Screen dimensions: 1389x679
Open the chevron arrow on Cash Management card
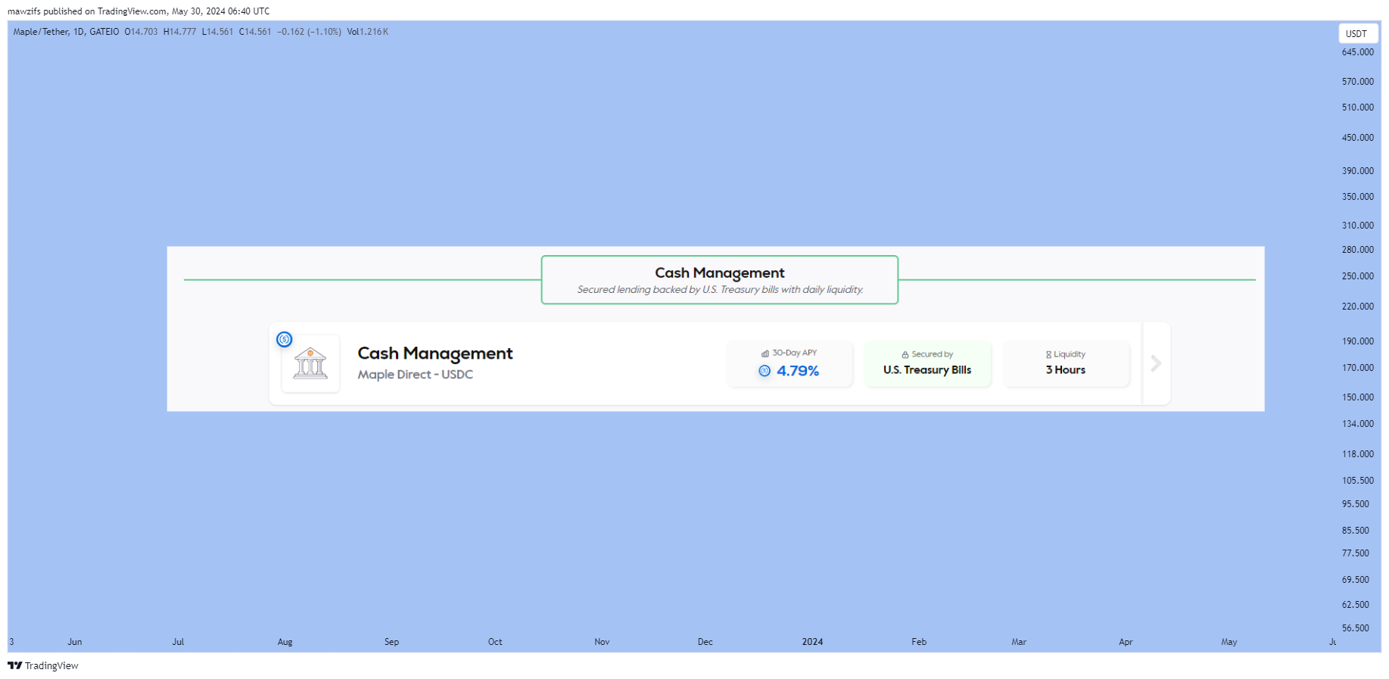pos(1156,363)
